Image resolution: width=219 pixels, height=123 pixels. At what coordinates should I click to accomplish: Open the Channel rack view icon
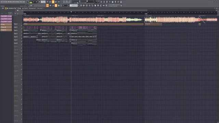[87, 5]
